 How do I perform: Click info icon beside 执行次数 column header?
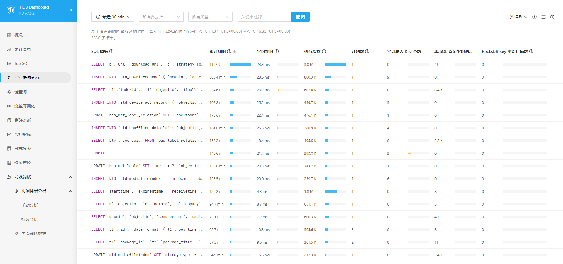click(x=324, y=51)
